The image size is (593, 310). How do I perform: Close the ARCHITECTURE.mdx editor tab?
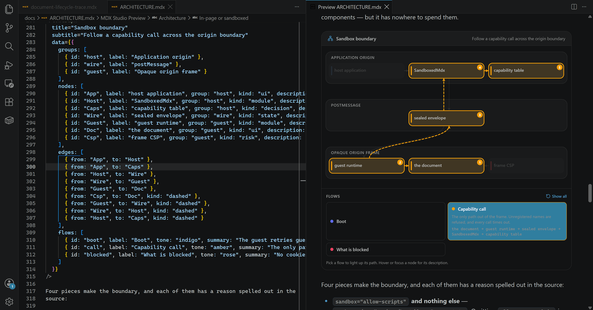point(170,7)
